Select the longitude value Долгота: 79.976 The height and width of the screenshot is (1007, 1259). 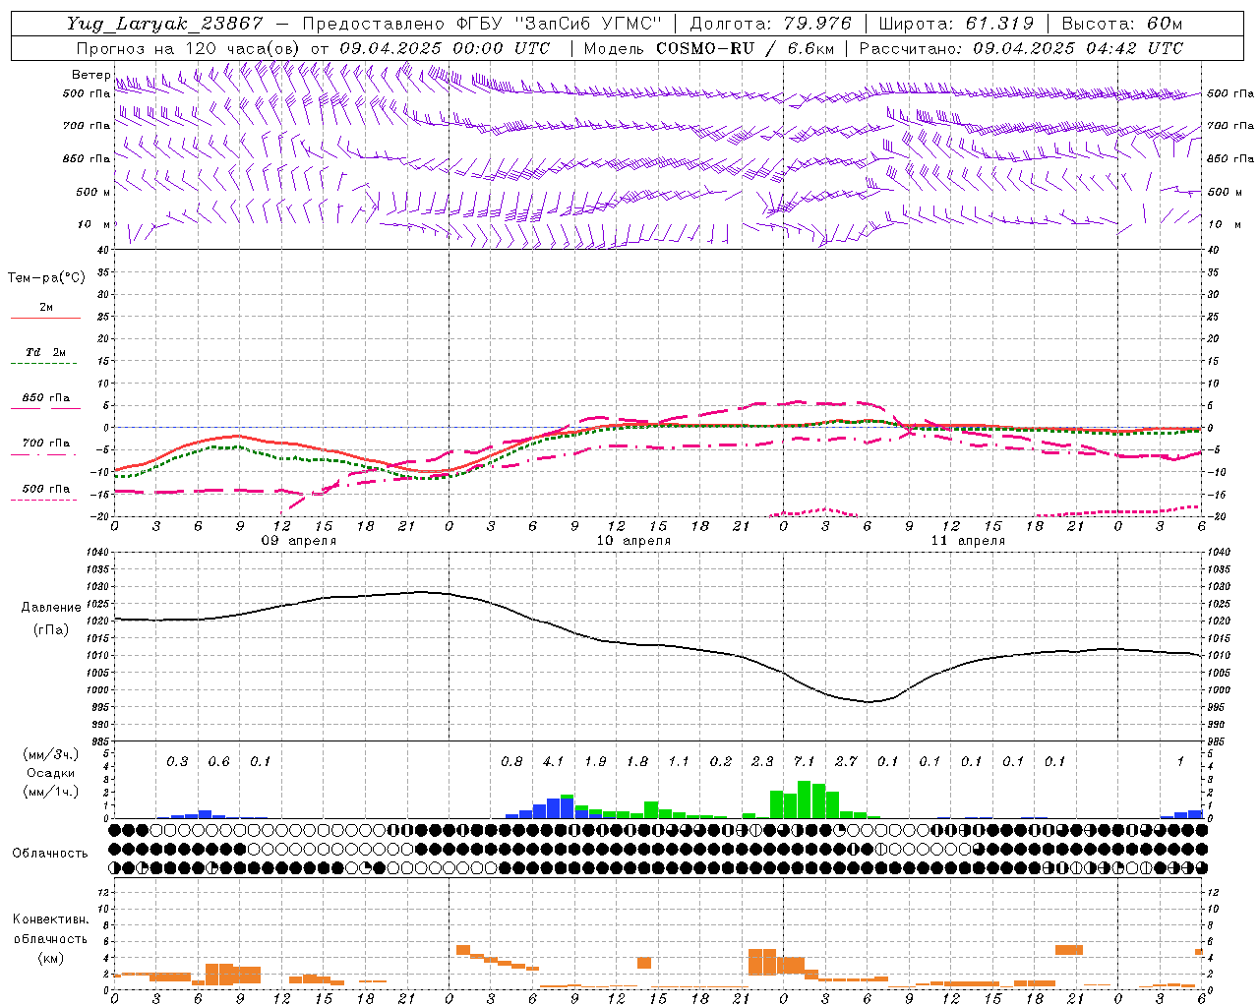pos(771,24)
